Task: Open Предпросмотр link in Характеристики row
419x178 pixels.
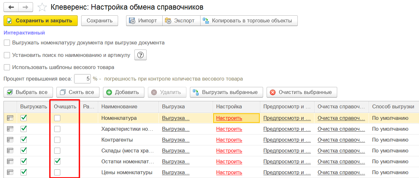Action: [287, 129]
